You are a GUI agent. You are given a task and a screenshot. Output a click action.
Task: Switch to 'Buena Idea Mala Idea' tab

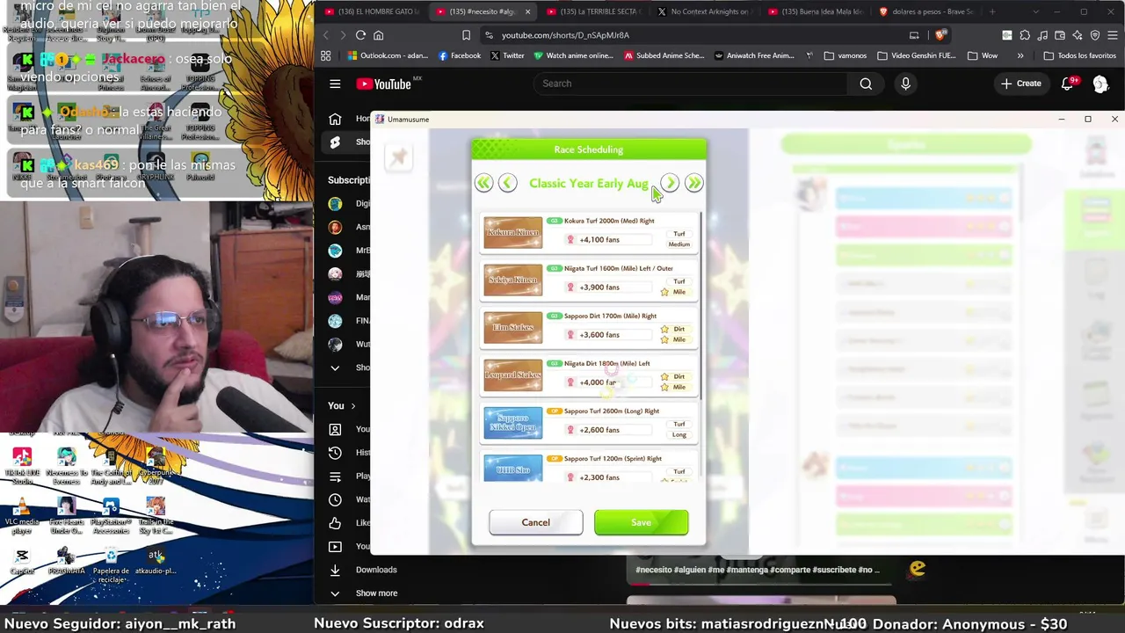point(816,11)
